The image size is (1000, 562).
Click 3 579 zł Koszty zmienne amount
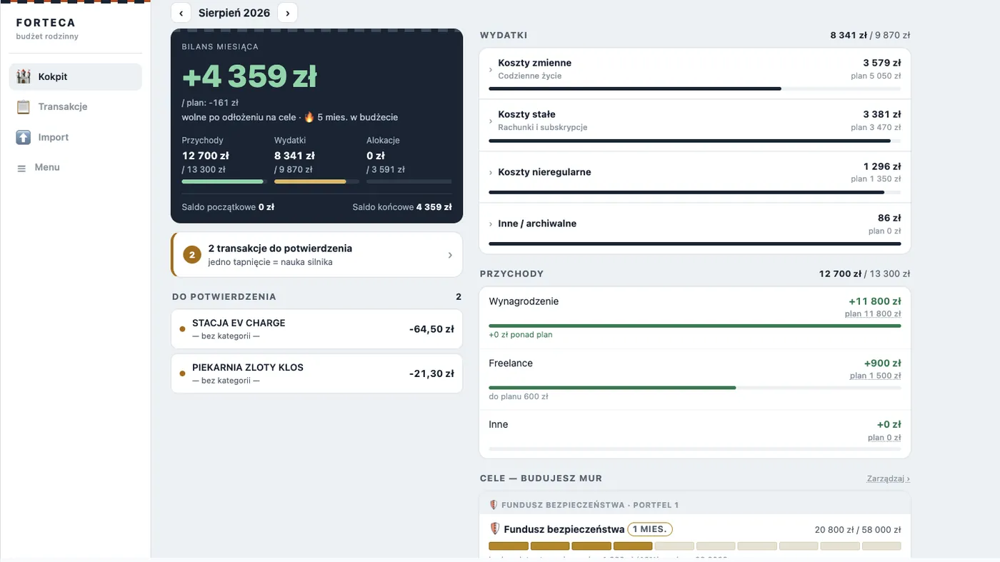point(882,63)
